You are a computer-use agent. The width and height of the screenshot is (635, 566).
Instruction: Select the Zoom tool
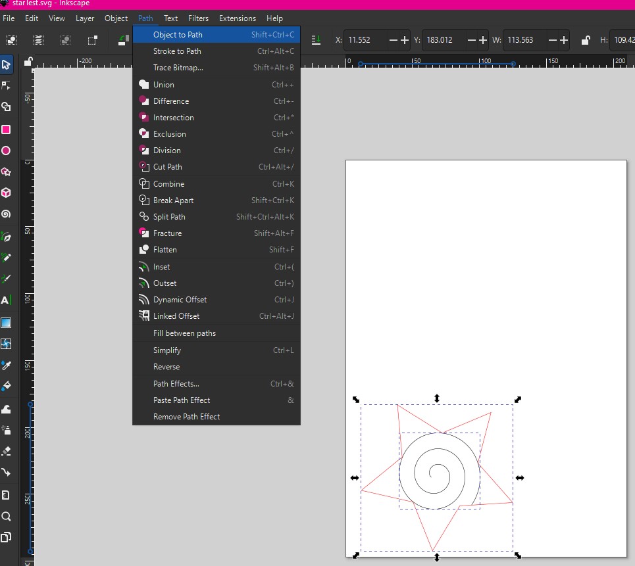pyautogui.click(x=8, y=516)
